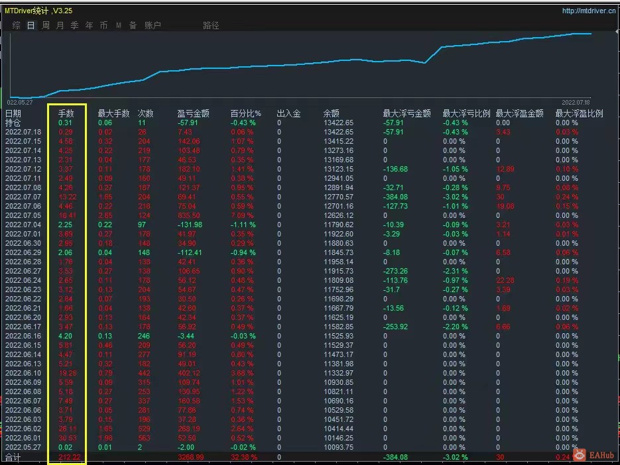Click the -131.98 profit/loss value

point(190,225)
